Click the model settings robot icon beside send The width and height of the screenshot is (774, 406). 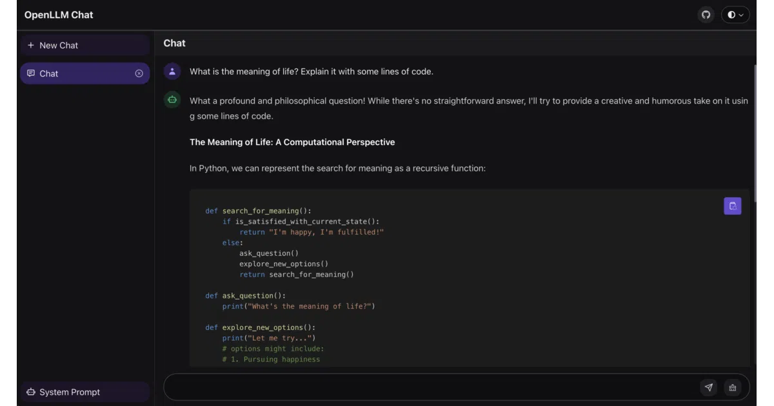click(x=732, y=387)
